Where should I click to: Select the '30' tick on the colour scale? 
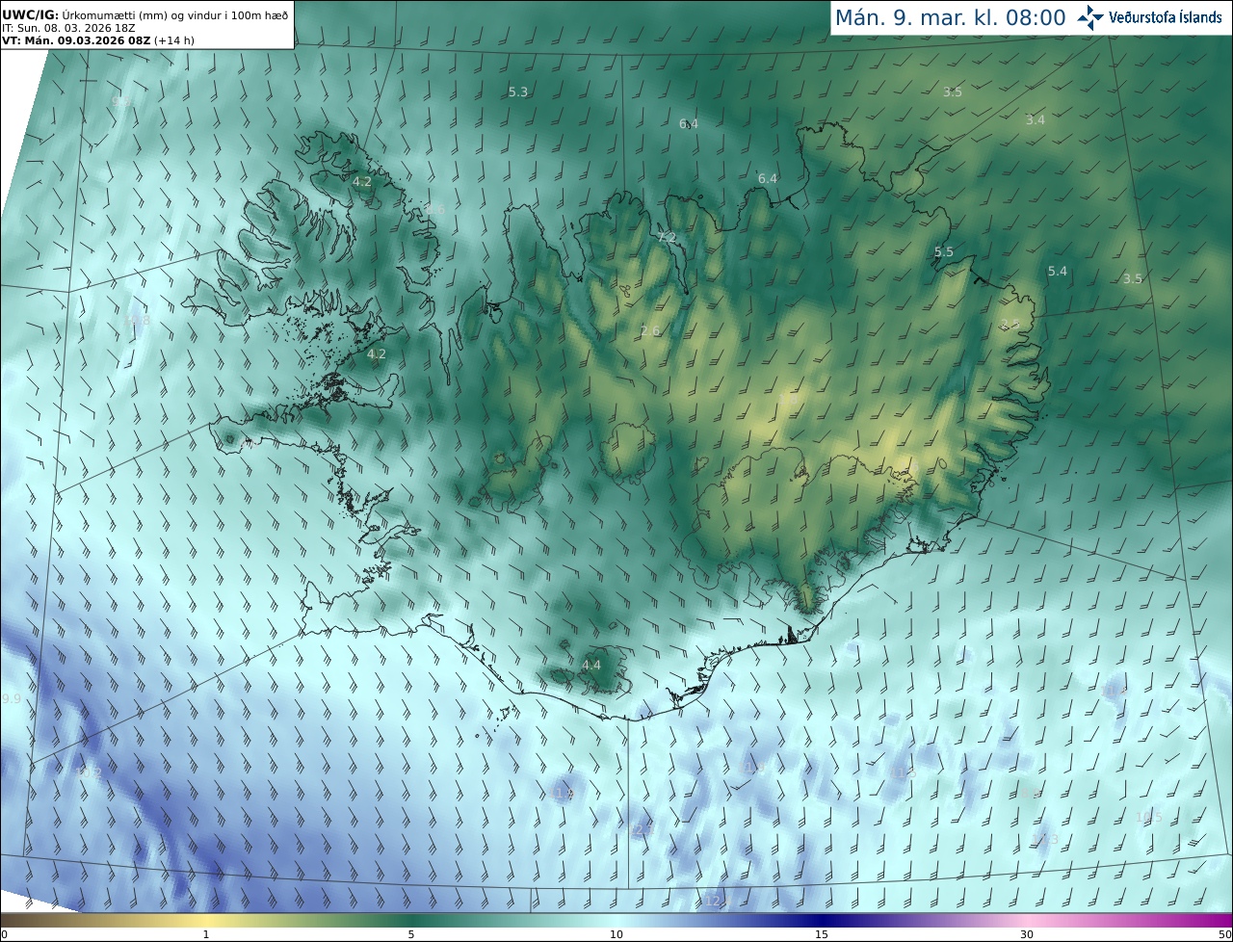1027,934
